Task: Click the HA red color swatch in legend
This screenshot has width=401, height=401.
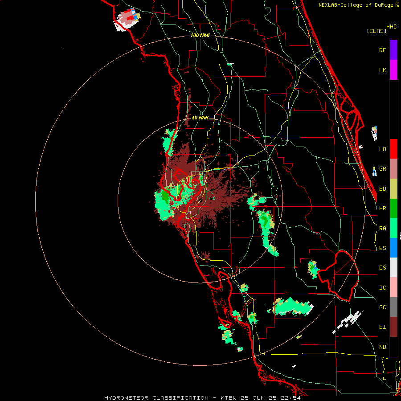Action: (x=393, y=149)
